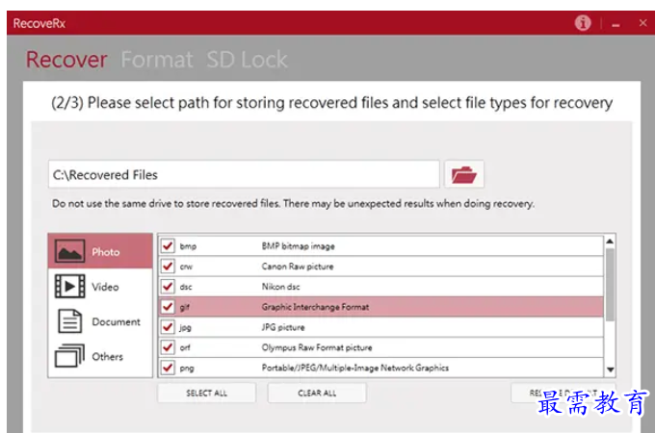The width and height of the screenshot is (655, 433).
Task: Select the Others stacked windows icon
Action: coord(69,355)
